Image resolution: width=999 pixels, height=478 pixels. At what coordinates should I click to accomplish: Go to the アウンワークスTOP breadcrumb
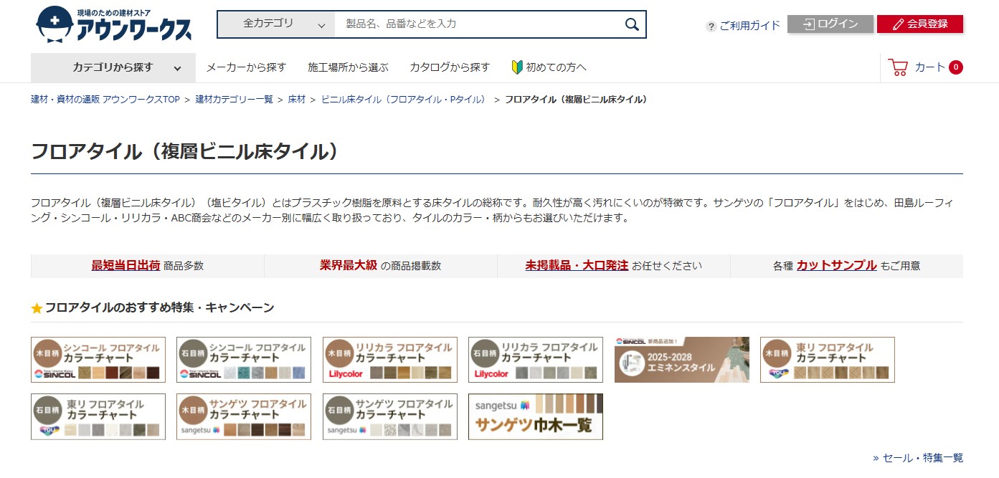[105, 100]
